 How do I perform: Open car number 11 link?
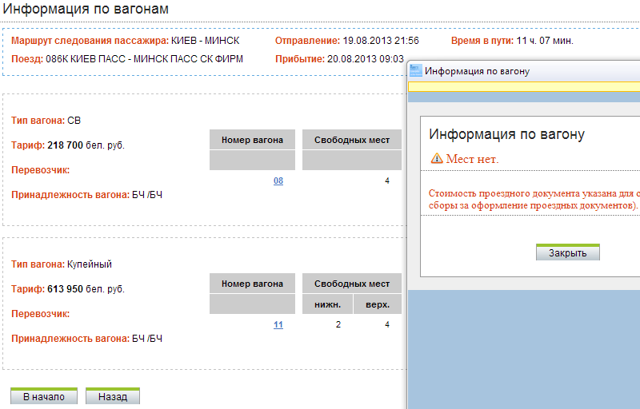278,324
